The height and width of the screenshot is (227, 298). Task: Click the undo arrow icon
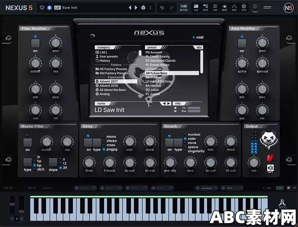click(162, 8)
